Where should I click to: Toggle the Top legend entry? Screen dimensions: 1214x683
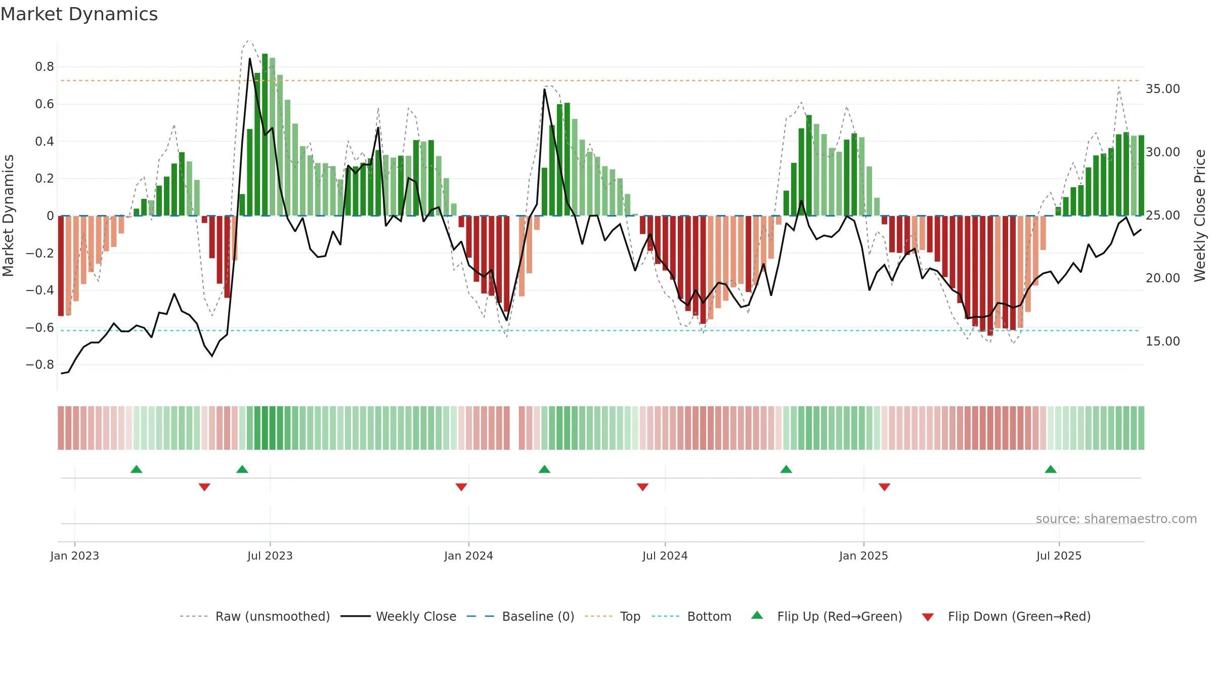coord(612,616)
